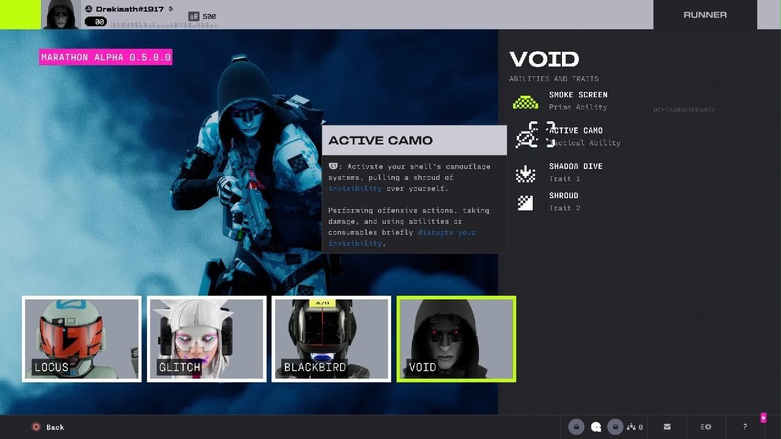Open the mail envelope icon
This screenshot has height=439, width=781.
click(667, 427)
